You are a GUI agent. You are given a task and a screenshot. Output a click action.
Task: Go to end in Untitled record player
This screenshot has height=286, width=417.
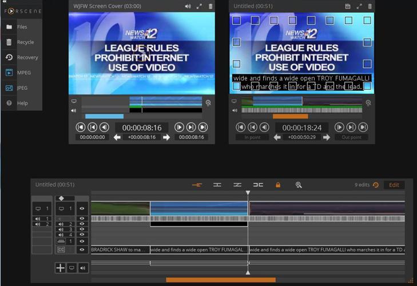point(363,127)
